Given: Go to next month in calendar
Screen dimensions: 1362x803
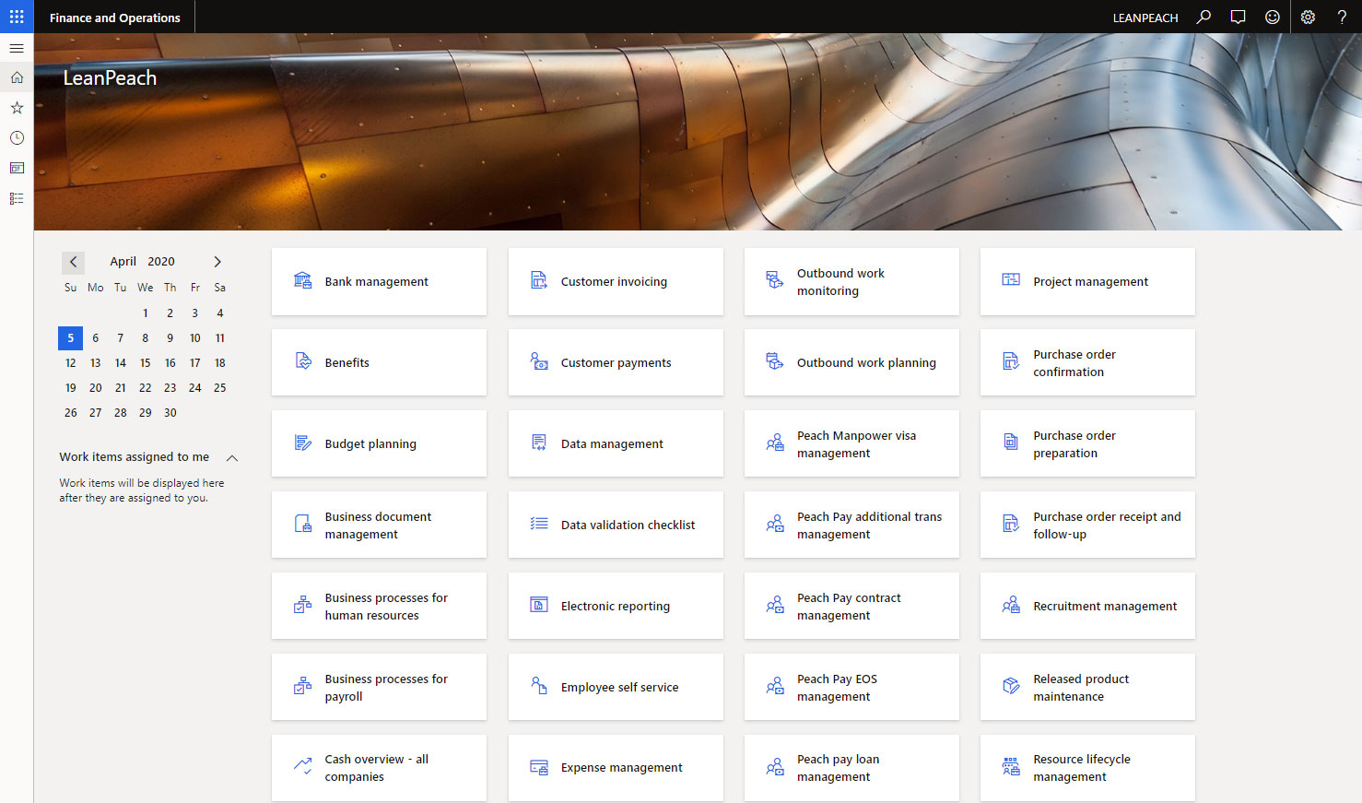Looking at the screenshot, I should 217,262.
